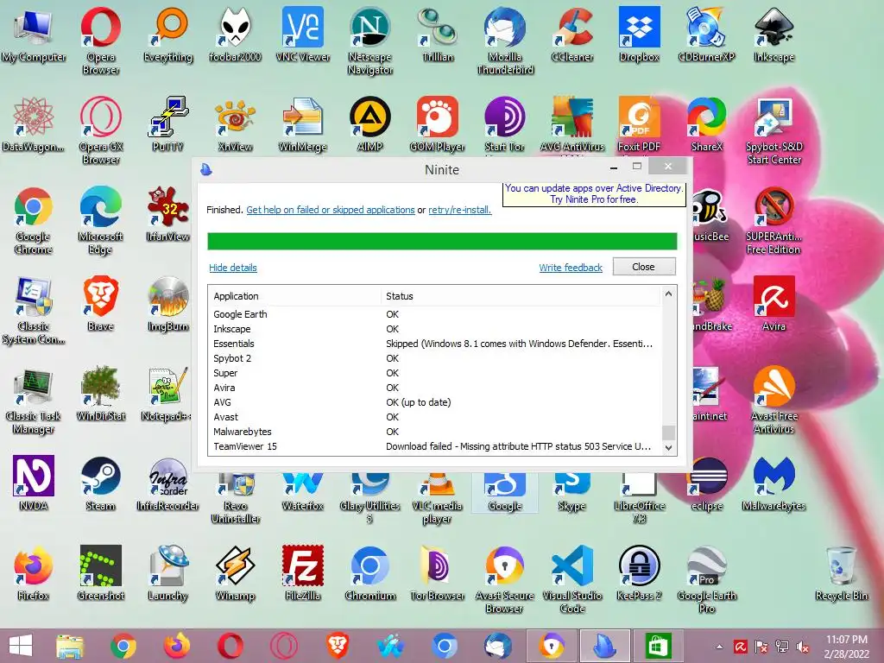This screenshot has height=663, width=884.
Task: Open VNC Viewer desktop shortcut
Action: [303, 35]
